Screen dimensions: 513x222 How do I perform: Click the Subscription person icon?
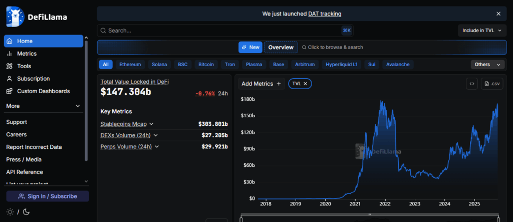[x=10, y=79]
